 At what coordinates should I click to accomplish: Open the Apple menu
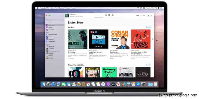click(x=37, y=8)
